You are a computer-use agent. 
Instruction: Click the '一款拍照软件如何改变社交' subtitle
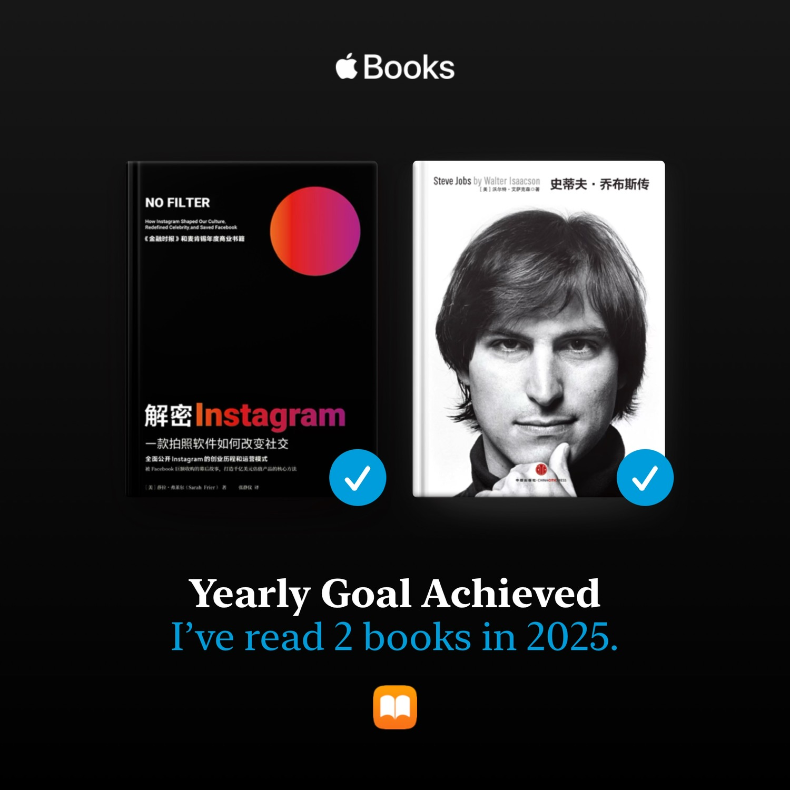tap(216, 443)
